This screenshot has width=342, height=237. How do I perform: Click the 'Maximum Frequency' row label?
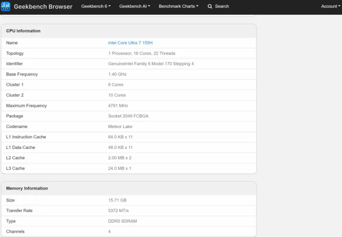27,106
